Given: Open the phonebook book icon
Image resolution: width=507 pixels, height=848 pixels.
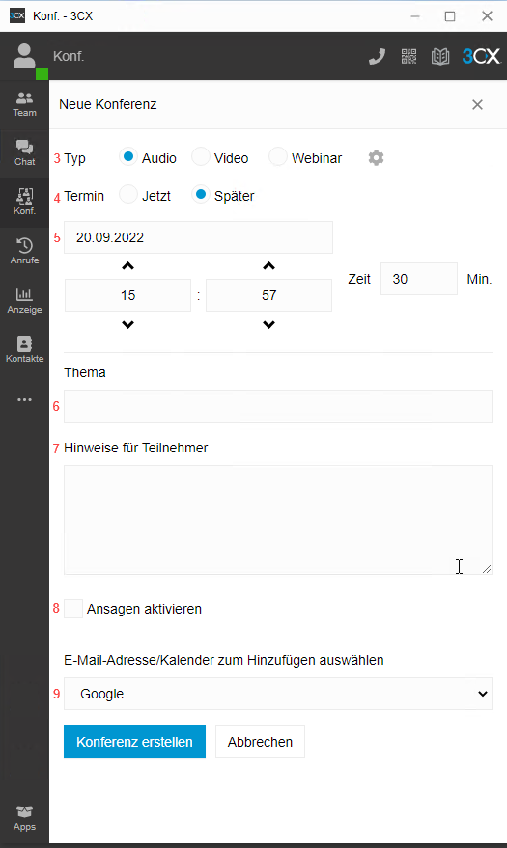Looking at the screenshot, I should pos(440,56).
